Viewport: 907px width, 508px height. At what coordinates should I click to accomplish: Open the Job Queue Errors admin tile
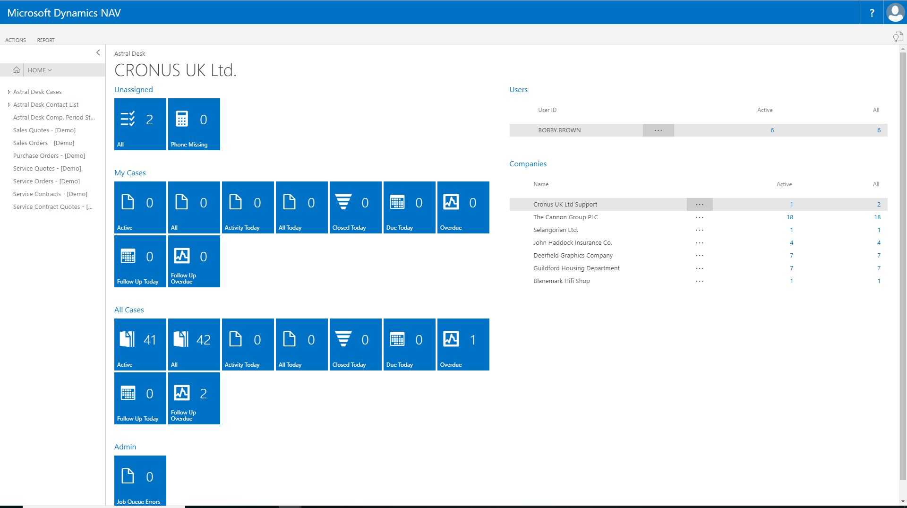(140, 481)
